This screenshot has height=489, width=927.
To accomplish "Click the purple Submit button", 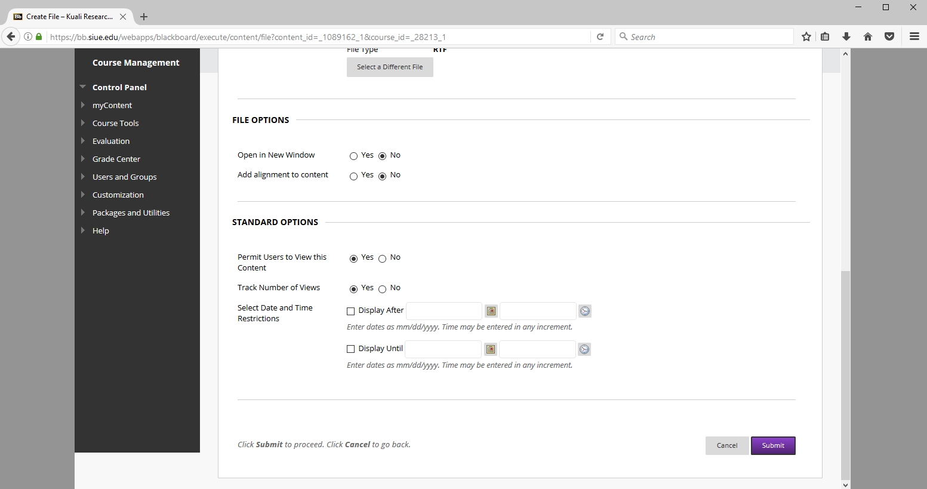I will click(772, 445).
